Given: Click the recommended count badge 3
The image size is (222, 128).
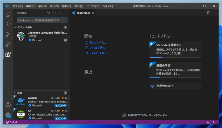Looking at the screenshot, I should 65,93.
